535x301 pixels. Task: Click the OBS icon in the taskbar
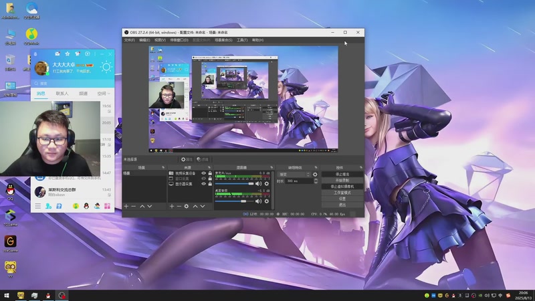point(62,295)
